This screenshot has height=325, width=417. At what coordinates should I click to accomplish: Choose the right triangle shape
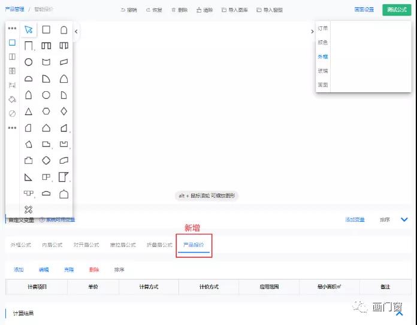coord(28,177)
